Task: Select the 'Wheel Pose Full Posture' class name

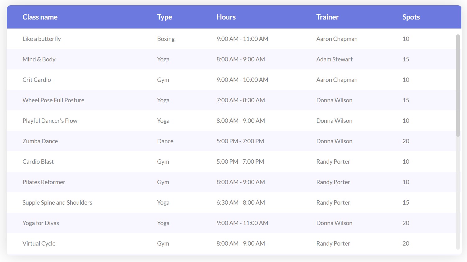Action: point(53,100)
